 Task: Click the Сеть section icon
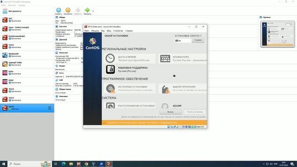pyautogui.click(x=57, y=73)
